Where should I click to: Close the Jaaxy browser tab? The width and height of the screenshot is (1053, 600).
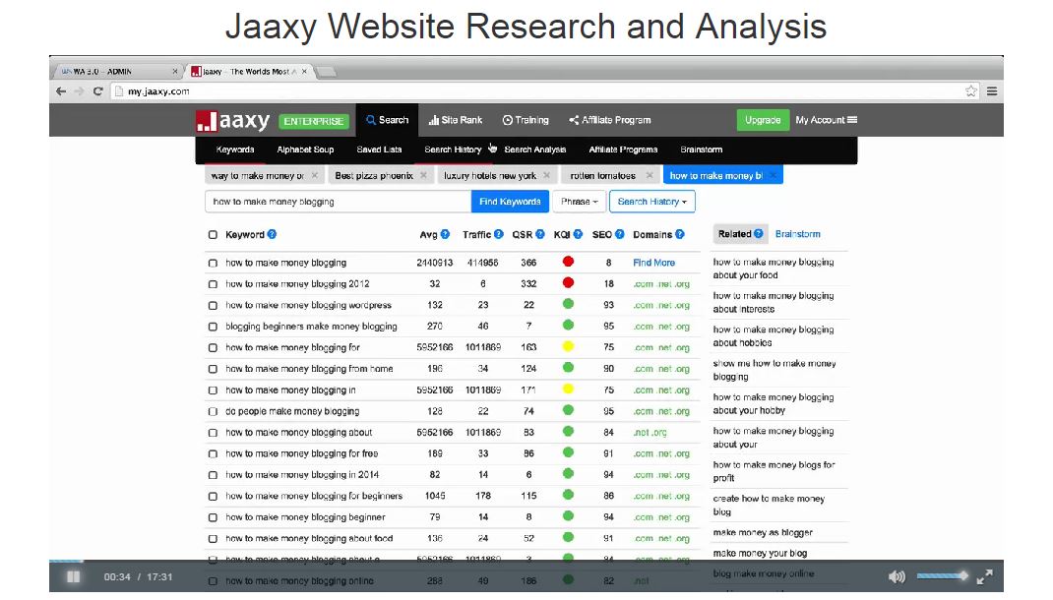304,71
